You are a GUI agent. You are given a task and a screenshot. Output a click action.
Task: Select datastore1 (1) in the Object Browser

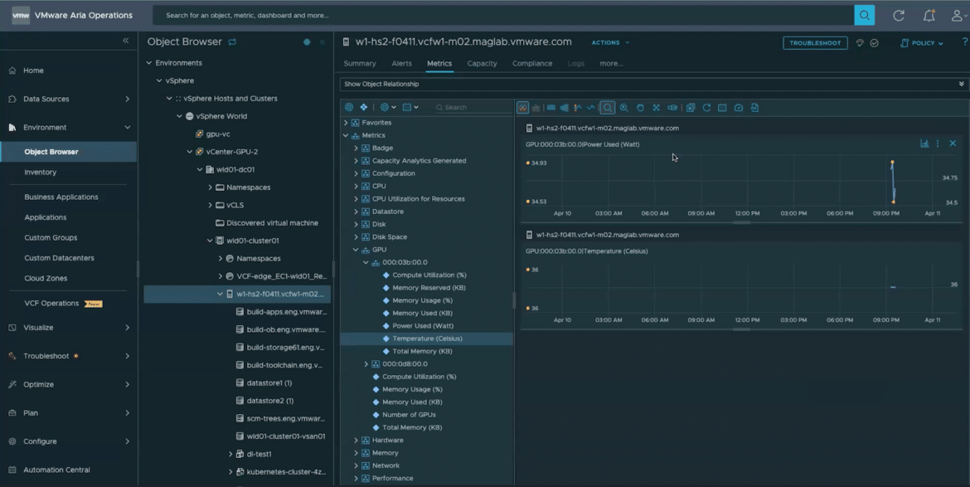[x=269, y=383]
